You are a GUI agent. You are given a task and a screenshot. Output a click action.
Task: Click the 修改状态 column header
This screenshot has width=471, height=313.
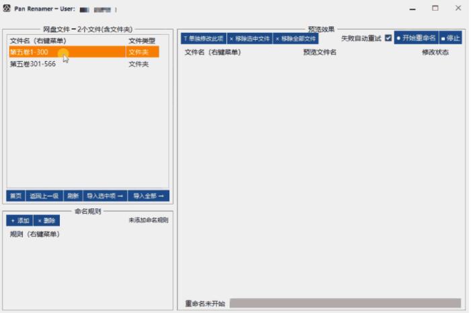(x=435, y=52)
